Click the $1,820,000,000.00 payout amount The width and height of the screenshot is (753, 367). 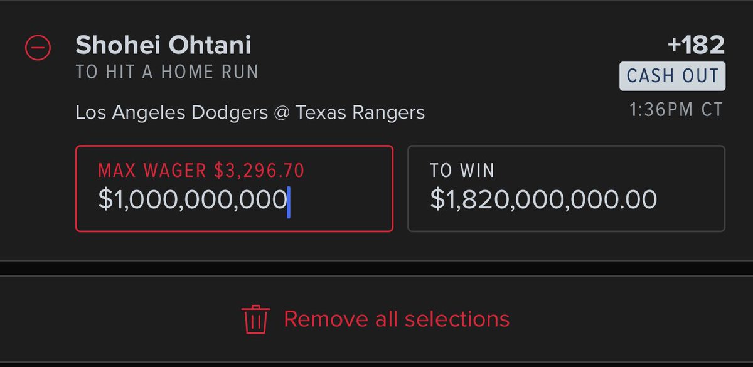pyautogui.click(x=543, y=199)
